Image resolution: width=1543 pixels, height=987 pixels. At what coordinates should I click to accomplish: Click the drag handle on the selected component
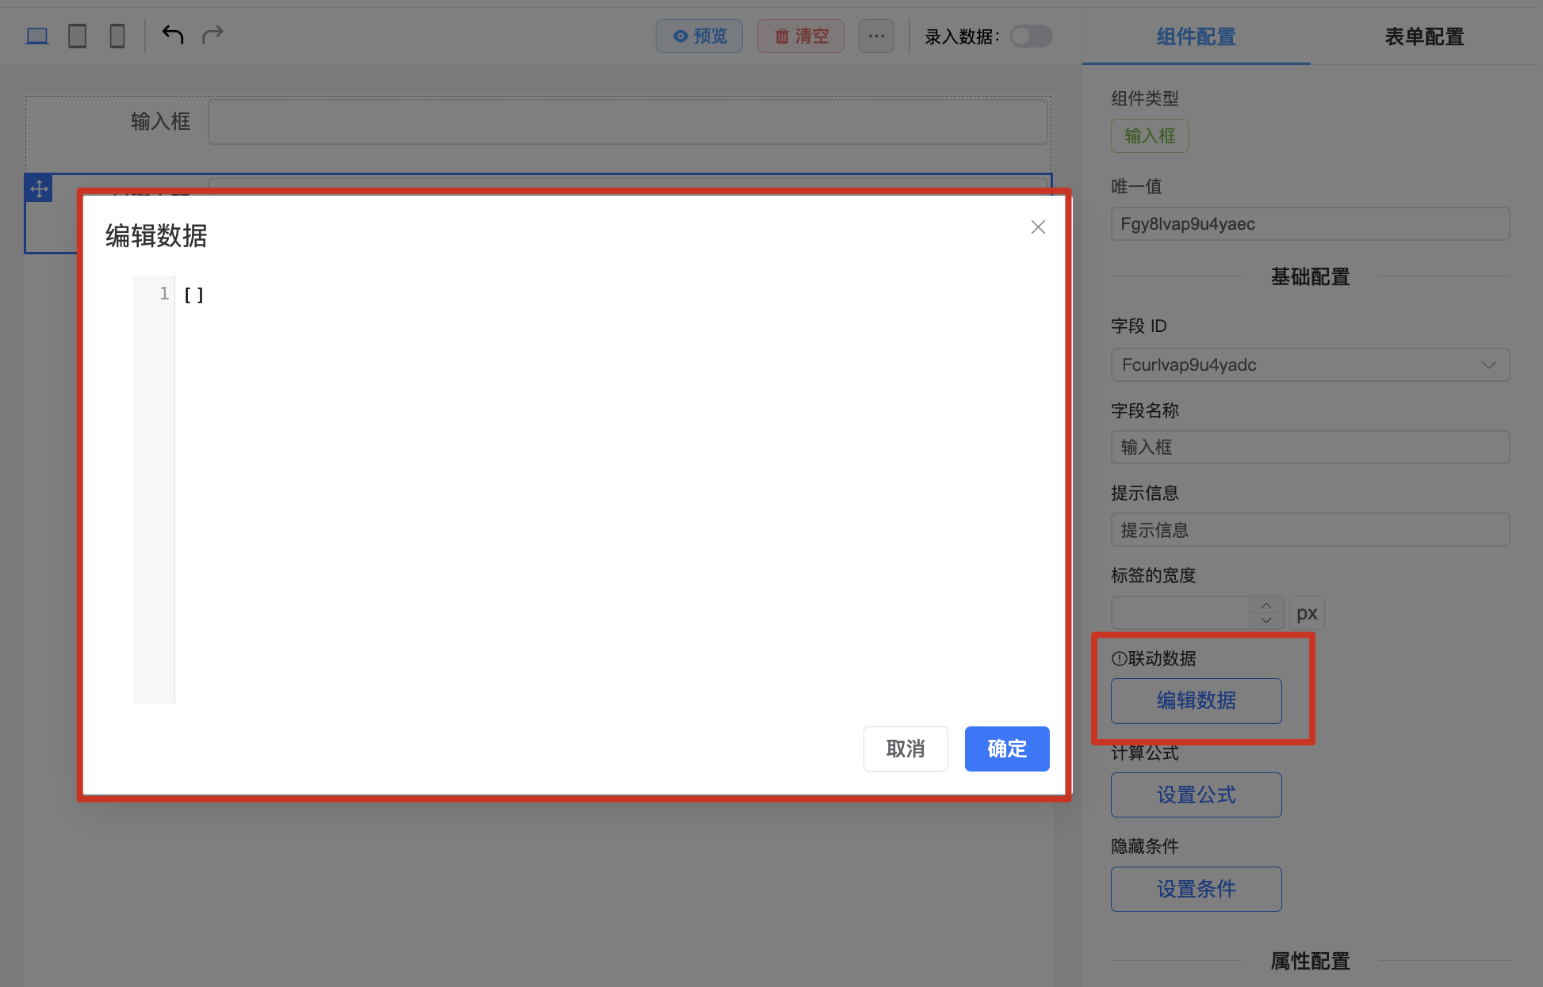[38, 188]
